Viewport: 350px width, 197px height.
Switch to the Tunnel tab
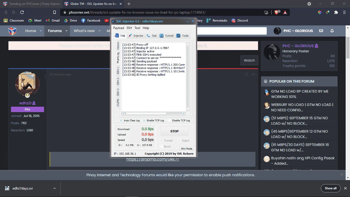167,36
